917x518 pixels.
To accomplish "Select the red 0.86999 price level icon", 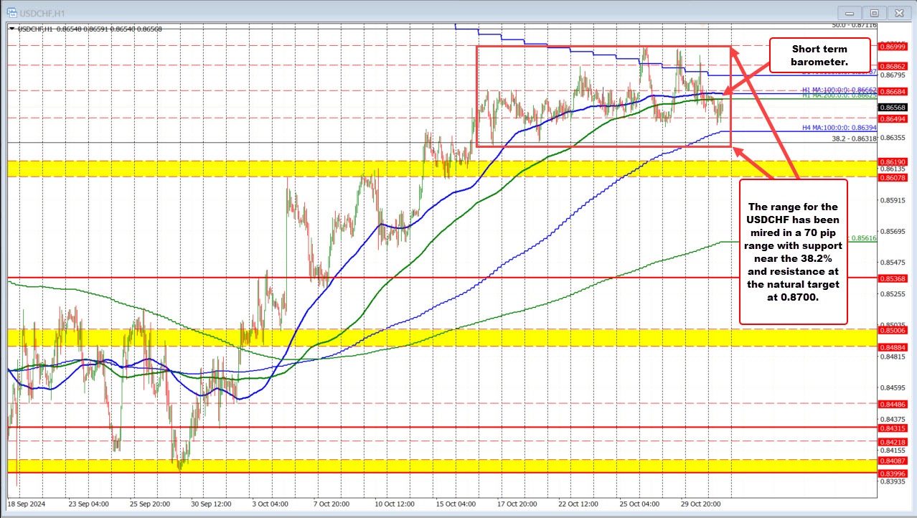I will (x=893, y=47).
